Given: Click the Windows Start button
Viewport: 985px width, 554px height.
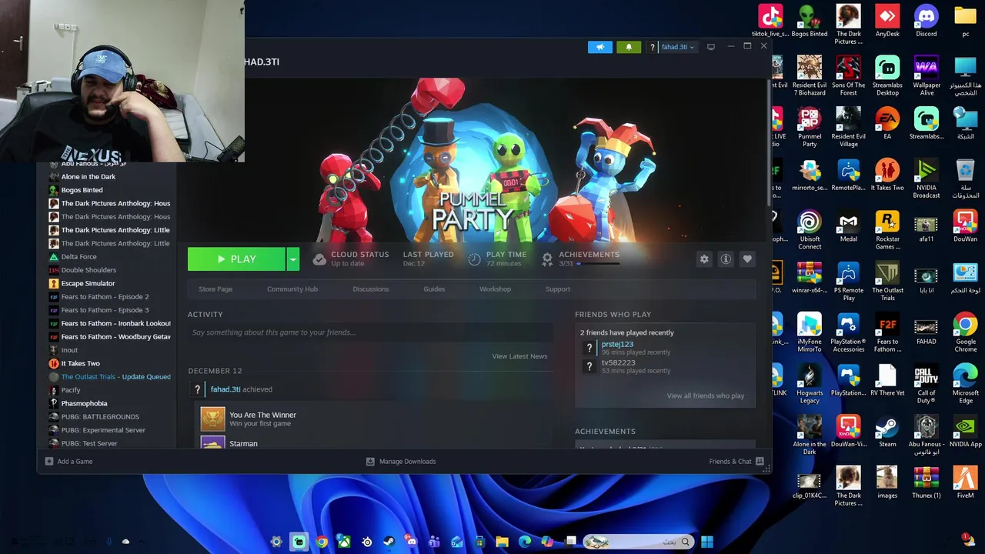Looking at the screenshot, I should [707, 542].
